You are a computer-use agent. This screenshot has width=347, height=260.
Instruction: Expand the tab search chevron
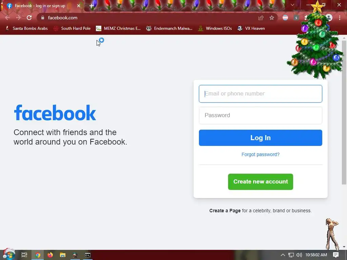tap(292, 5)
